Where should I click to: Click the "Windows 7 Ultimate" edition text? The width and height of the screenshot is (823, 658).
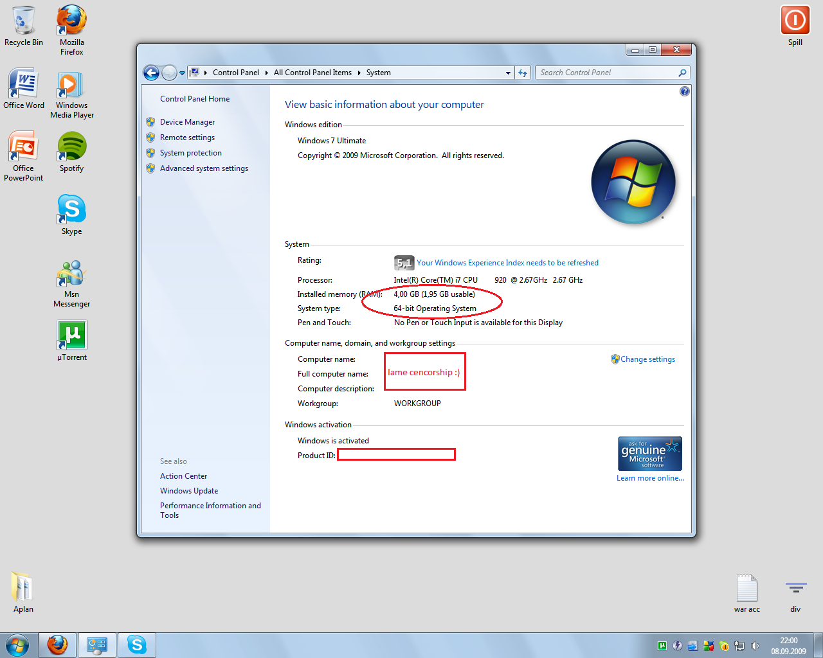332,141
